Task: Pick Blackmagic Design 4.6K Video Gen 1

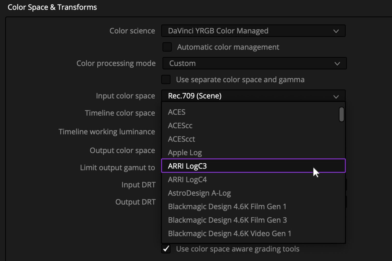Action: point(229,233)
